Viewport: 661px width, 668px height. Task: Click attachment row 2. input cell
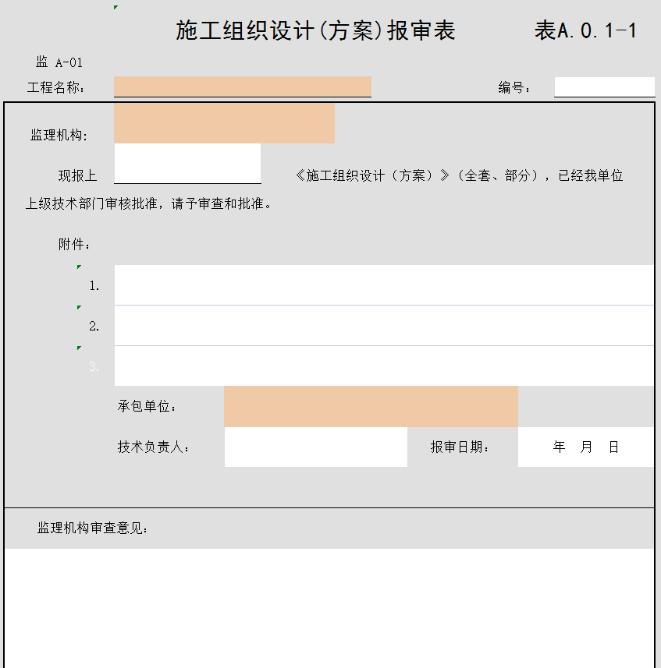point(384,326)
